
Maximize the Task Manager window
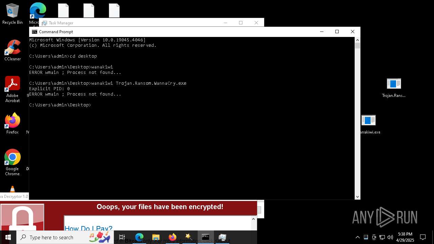[241, 23]
